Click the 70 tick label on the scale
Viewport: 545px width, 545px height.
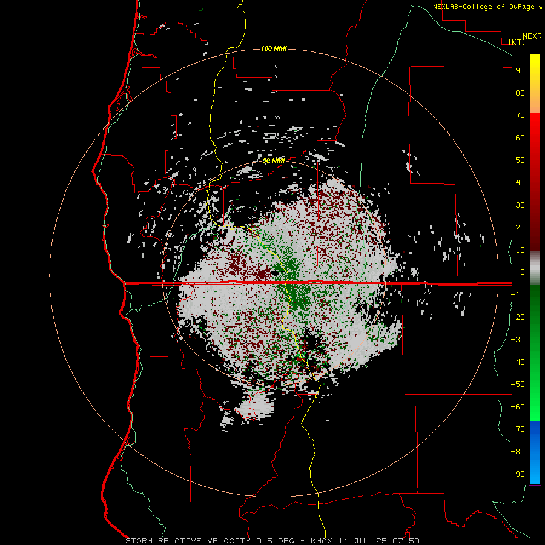(x=520, y=116)
